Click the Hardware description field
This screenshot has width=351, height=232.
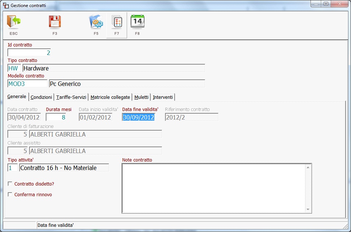pyautogui.click(x=114, y=68)
